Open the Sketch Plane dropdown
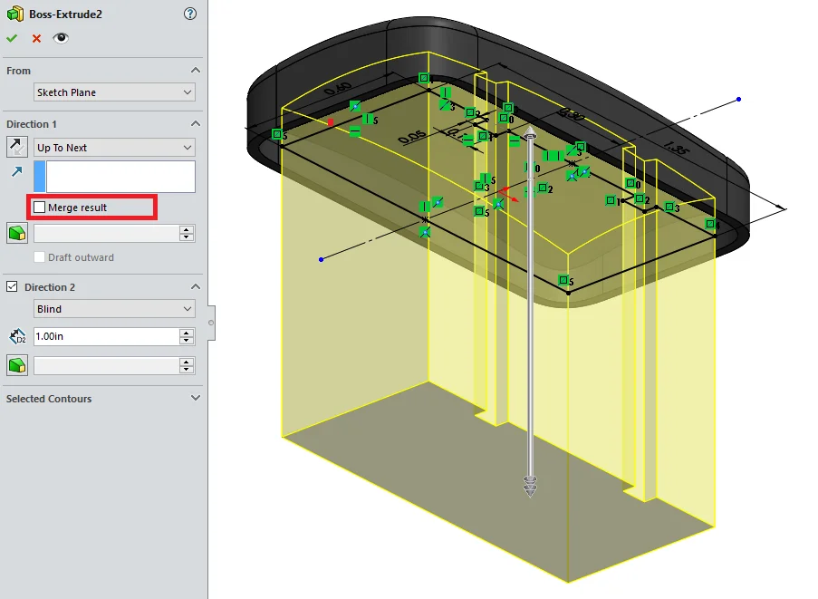818x599 pixels. point(114,92)
